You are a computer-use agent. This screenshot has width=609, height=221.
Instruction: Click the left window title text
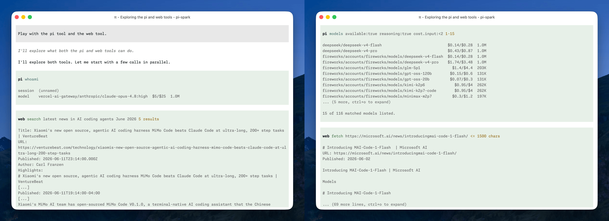(152, 17)
